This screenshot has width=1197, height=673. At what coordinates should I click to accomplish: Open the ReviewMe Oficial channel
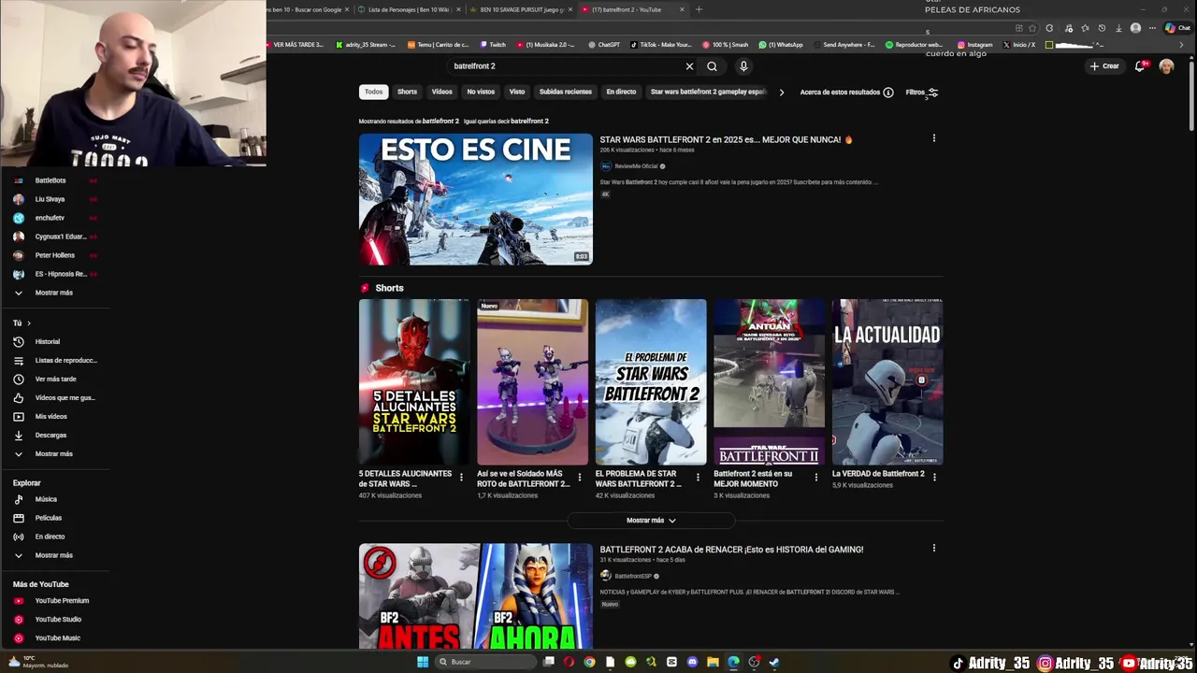click(x=636, y=166)
